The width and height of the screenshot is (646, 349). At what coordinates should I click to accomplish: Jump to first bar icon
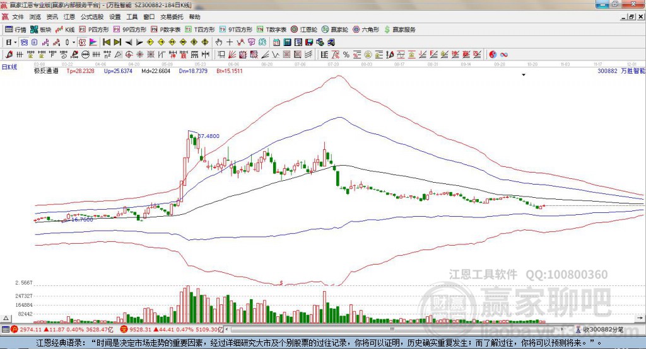106,42
